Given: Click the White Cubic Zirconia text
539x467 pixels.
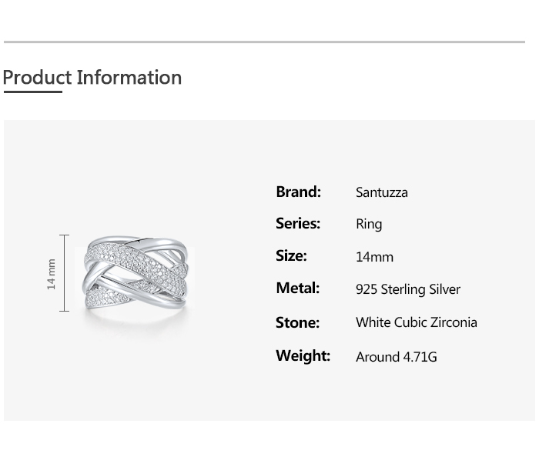Looking at the screenshot, I should tap(416, 322).
